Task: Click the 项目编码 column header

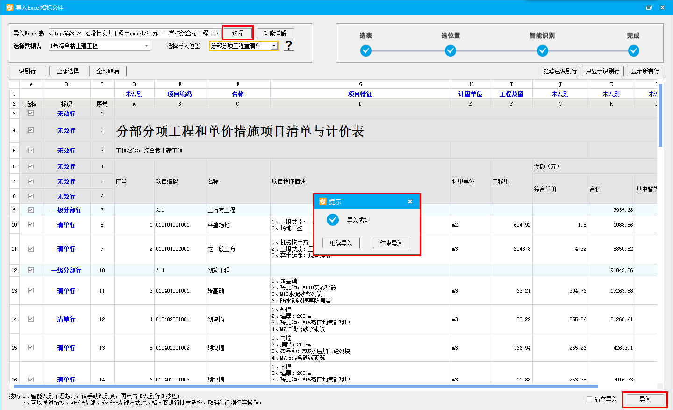Action: click(180, 94)
